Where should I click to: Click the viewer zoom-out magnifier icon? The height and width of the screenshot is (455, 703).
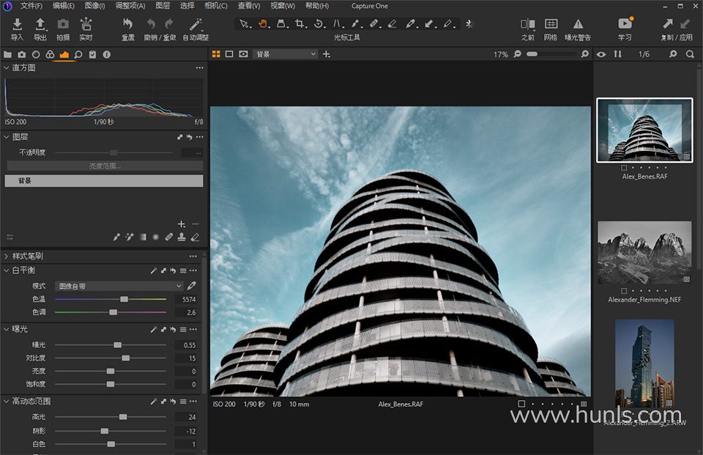pyautogui.click(x=518, y=53)
